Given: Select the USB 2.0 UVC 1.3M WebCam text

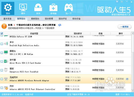Looking at the screenshot, I should [21, 54].
